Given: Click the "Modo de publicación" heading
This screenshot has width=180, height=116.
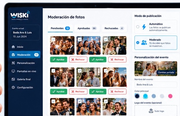Looking at the screenshot, I should [x=148, y=16].
